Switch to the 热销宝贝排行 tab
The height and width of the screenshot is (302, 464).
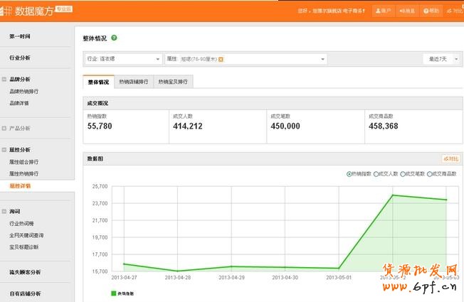[173, 82]
